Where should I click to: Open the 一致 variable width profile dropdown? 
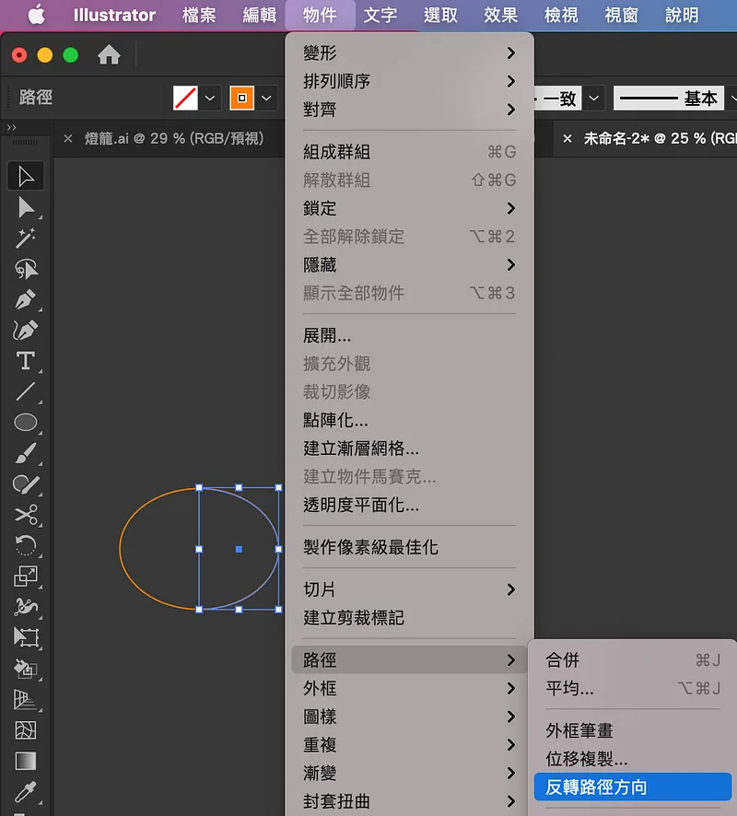[594, 98]
